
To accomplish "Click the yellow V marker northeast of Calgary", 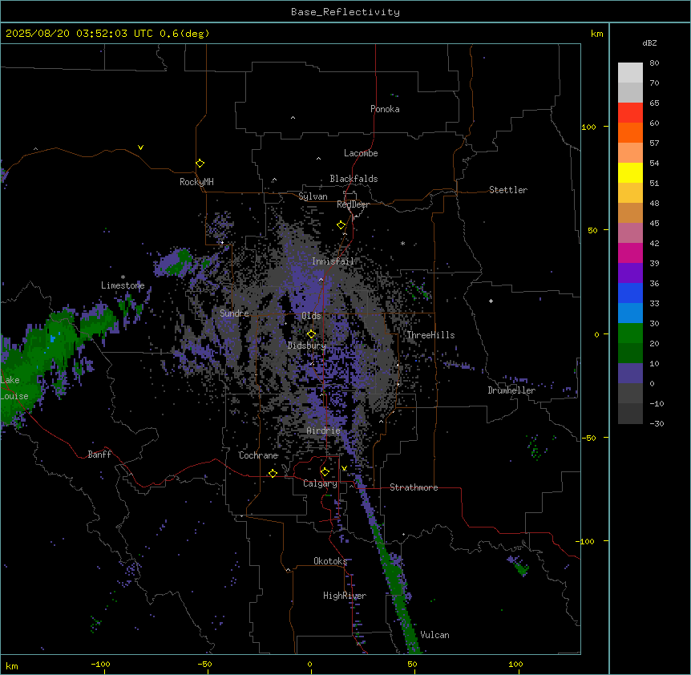I will point(344,468).
